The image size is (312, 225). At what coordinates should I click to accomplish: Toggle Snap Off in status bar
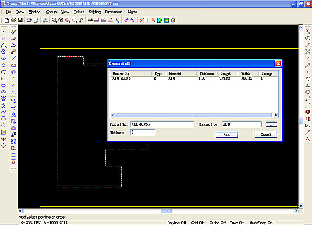click(237, 223)
